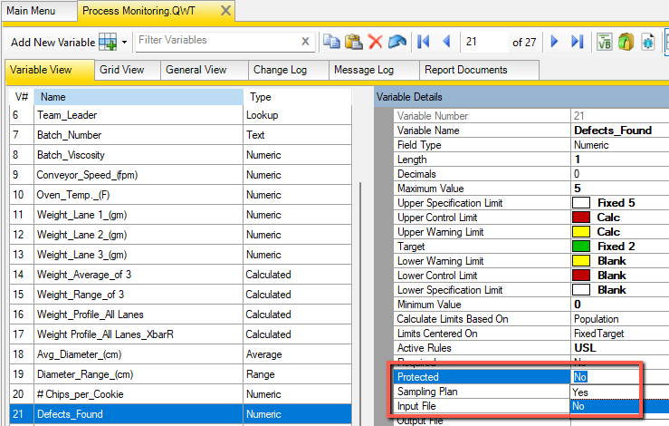Select the Weight_Average_of 3 row
669x426 pixels.
pos(180,275)
